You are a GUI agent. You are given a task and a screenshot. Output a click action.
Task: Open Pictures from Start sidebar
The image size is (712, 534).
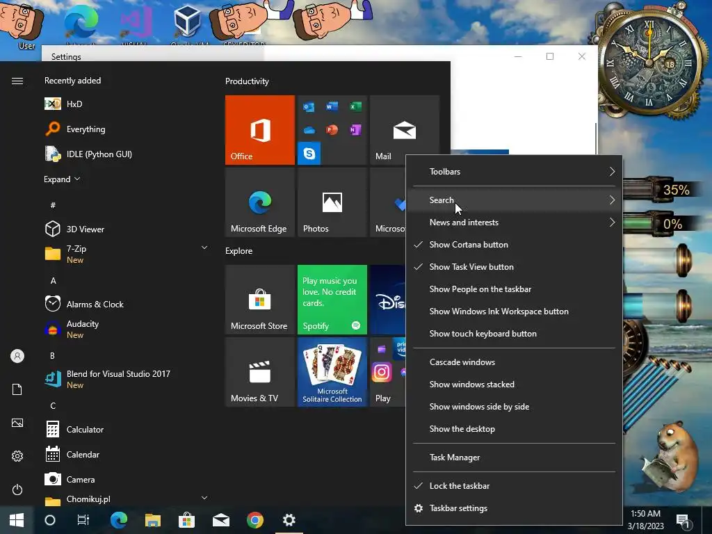pyautogui.click(x=17, y=423)
